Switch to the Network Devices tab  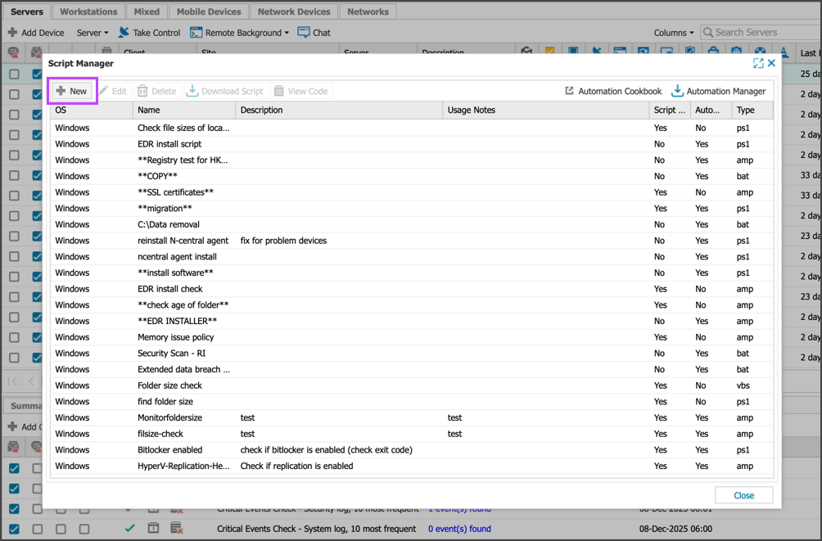294,11
